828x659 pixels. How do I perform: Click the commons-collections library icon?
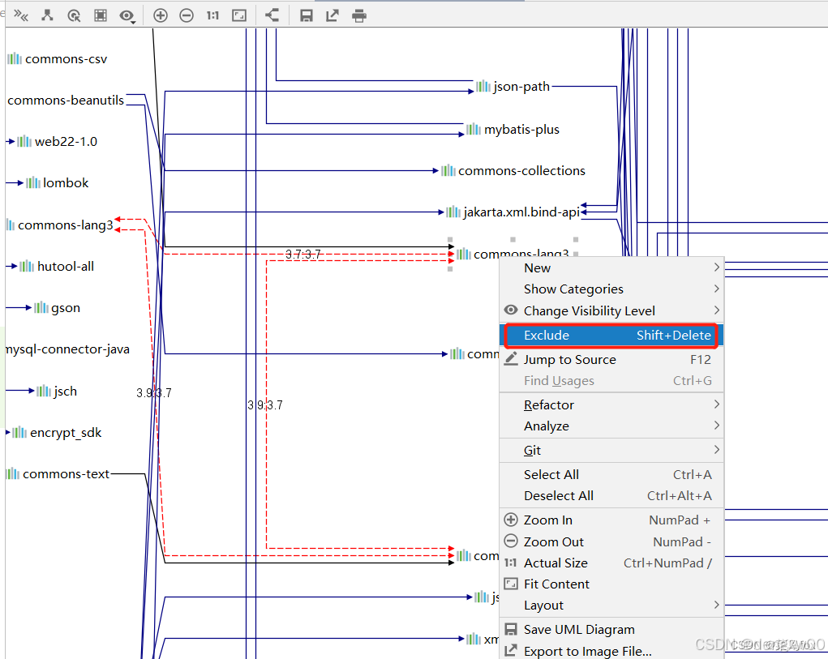448,170
